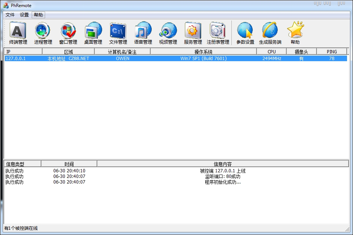This screenshot has width=353, height=235.
Task: Open 参数设置 parameter settings
Action: pyautogui.click(x=245, y=33)
